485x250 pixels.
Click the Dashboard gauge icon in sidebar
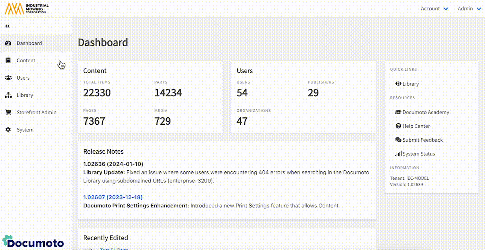[8, 43]
